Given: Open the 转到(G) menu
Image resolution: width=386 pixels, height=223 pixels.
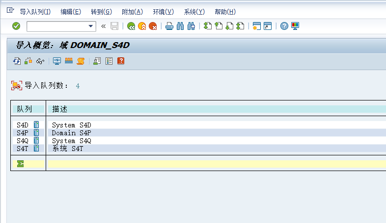Looking at the screenshot, I should [x=102, y=12].
